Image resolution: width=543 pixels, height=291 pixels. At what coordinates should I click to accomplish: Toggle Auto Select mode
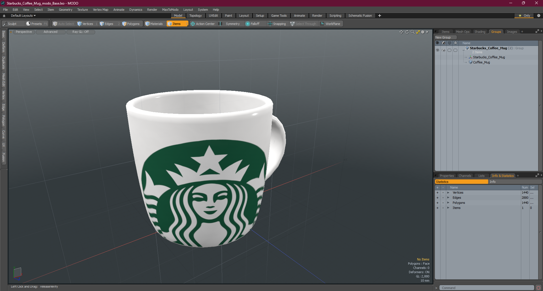pos(63,24)
